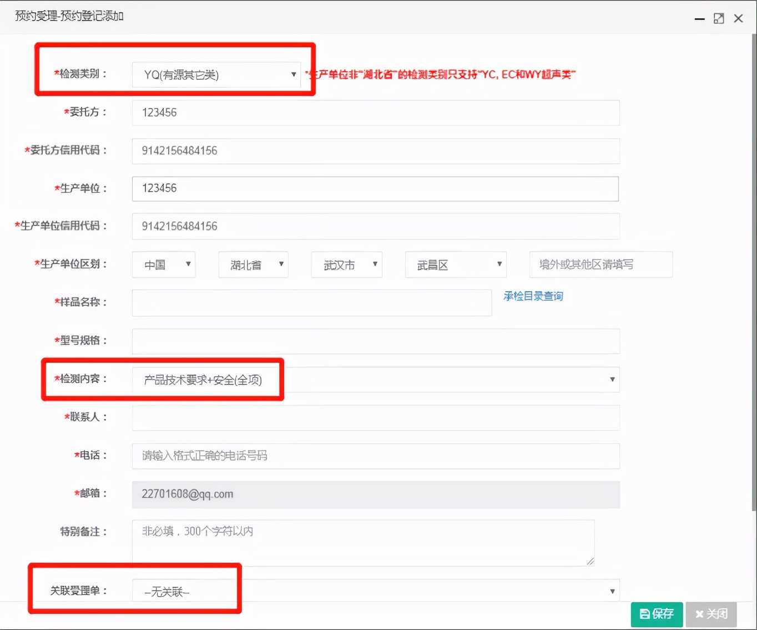
Task: Click the 电话 phone number input field
Action: click(x=375, y=456)
